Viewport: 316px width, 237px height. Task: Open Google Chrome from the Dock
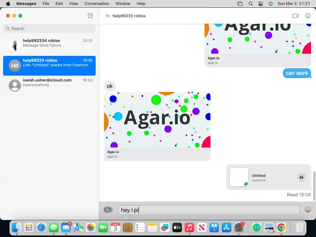(281, 227)
